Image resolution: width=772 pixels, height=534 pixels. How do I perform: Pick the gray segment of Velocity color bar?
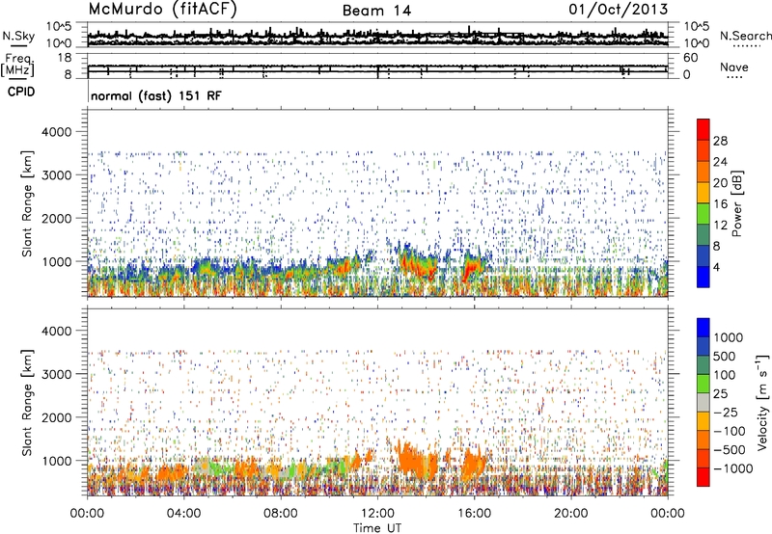[703, 402]
